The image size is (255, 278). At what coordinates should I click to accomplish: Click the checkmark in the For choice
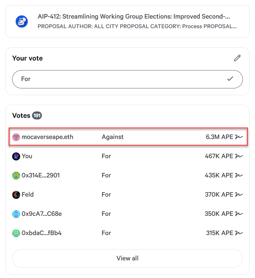click(x=230, y=79)
